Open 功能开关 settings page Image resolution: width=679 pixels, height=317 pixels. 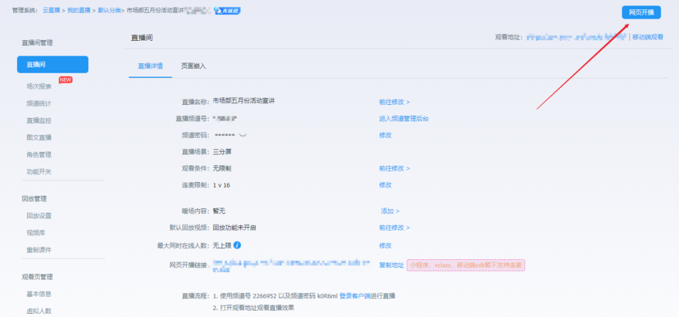(39, 171)
